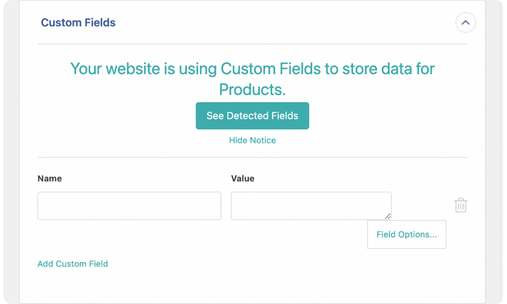Delete the custom field with trash icon
The image size is (507, 304).
point(461,206)
